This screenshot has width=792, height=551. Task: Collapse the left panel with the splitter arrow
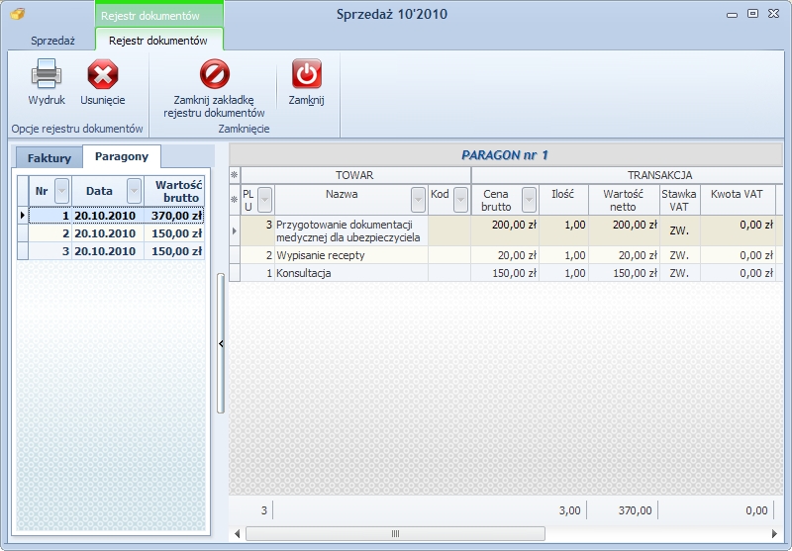[221, 343]
